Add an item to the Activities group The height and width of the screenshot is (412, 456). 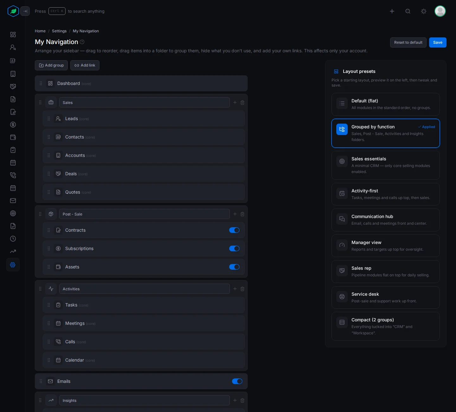click(x=235, y=289)
